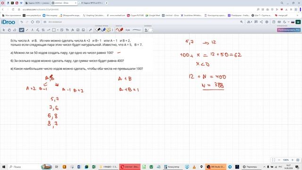Expand the theme dropdown chevron
The height and width of the screenshot is (170, 302).
coord(288,22)
